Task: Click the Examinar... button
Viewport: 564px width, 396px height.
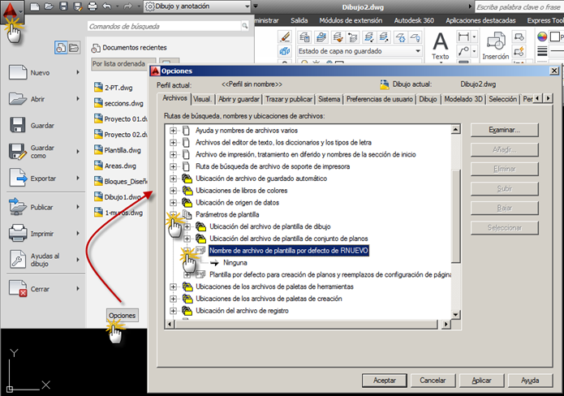Action: [504, 130]
